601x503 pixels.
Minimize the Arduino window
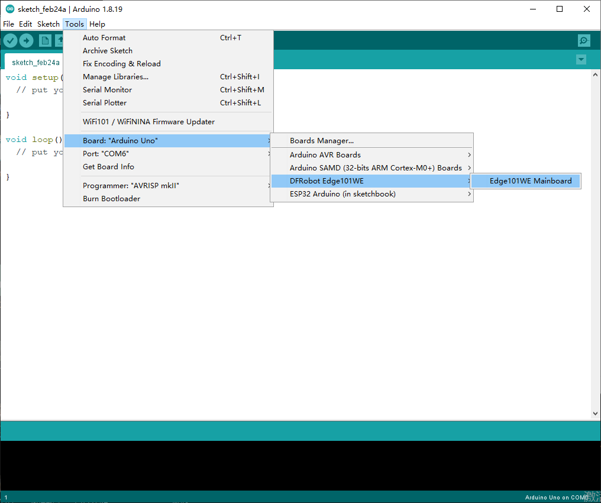[x=533, y=9]
